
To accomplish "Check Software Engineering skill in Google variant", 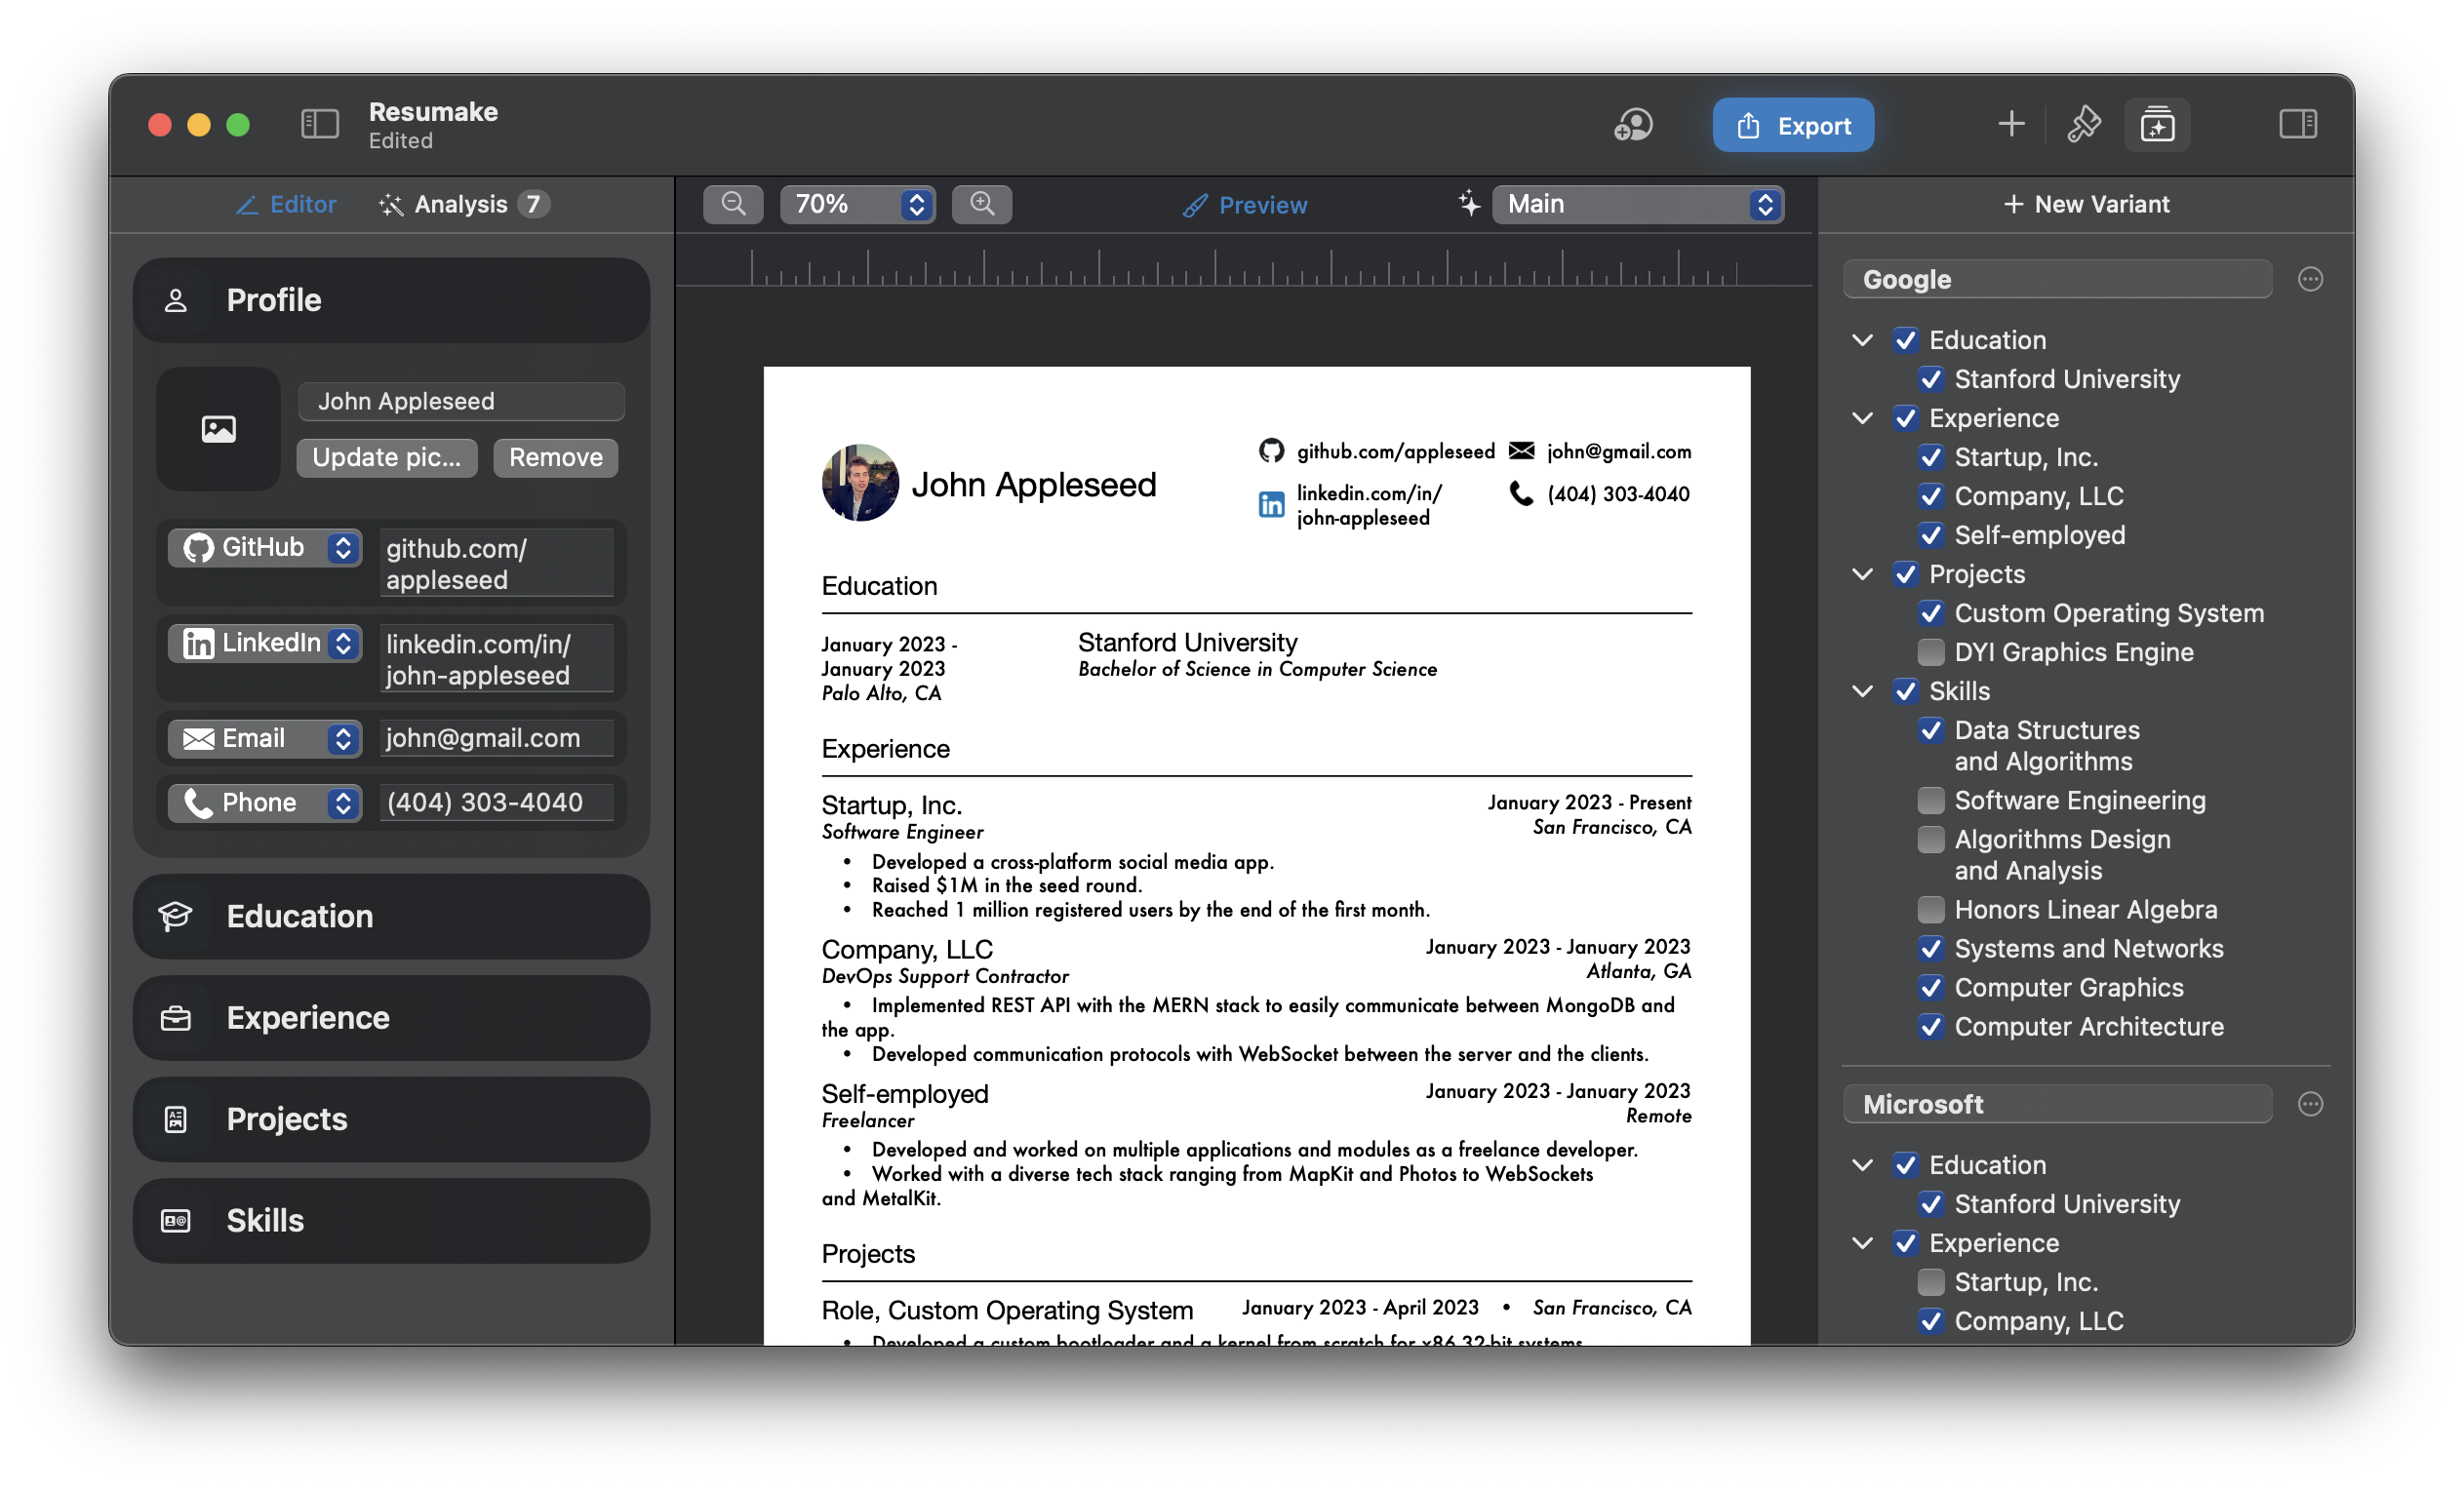I will click(1931, 800).
